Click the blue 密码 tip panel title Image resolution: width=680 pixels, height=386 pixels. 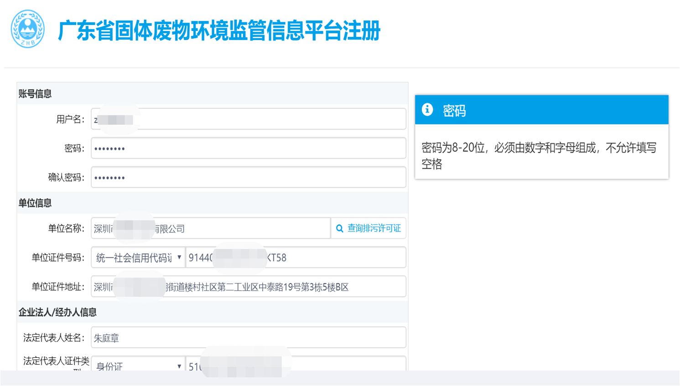454,110
